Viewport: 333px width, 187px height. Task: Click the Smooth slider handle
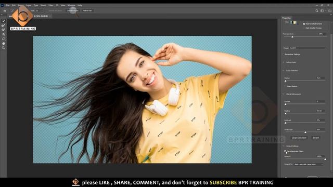(x=286, y=104)
